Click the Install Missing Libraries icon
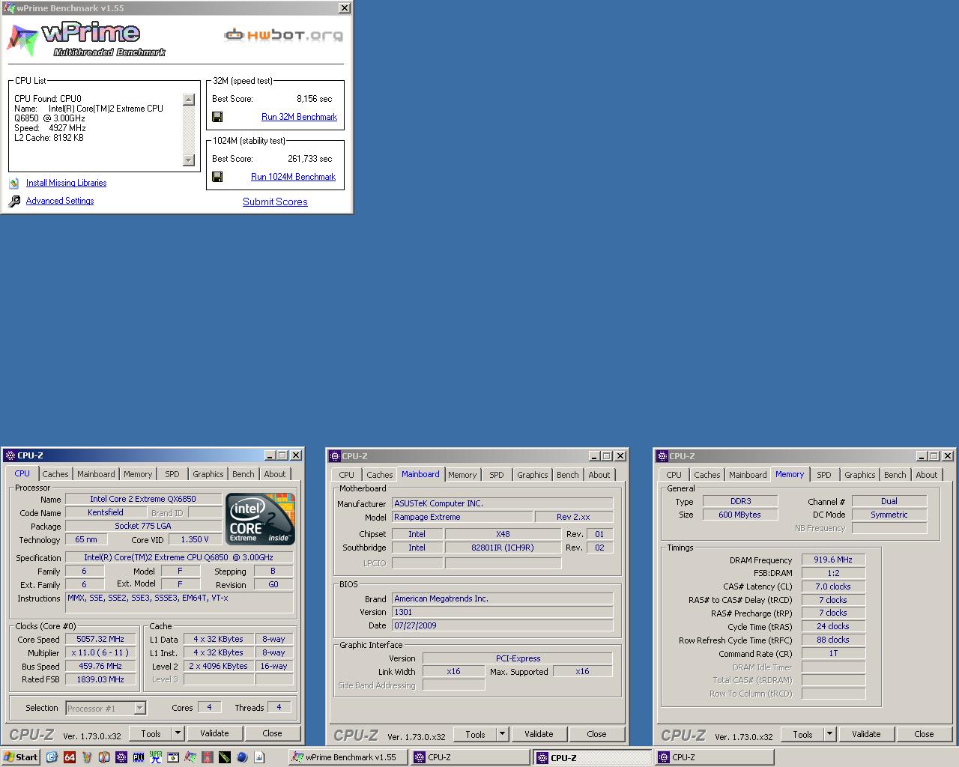Image resolution: width=959 pixels, height=767 pixels. (x=14, y=183)
